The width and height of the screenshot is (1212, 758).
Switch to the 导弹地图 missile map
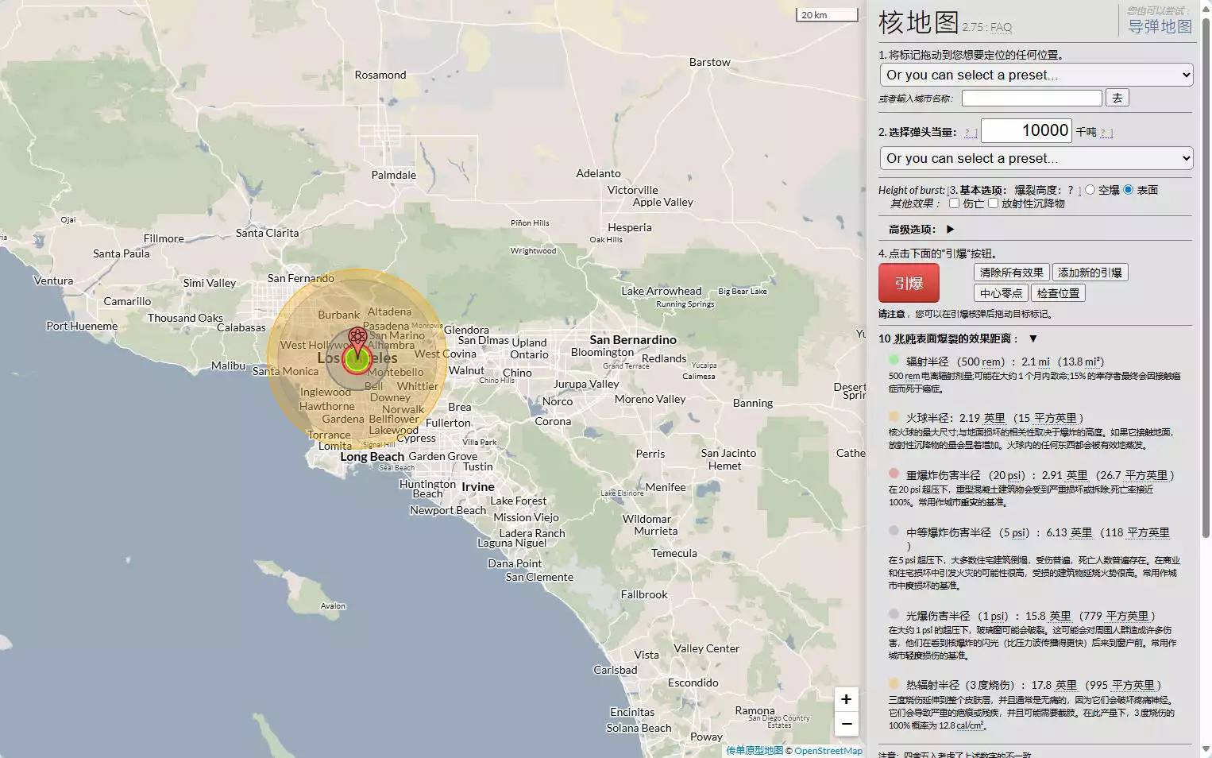pos(1159,26)
